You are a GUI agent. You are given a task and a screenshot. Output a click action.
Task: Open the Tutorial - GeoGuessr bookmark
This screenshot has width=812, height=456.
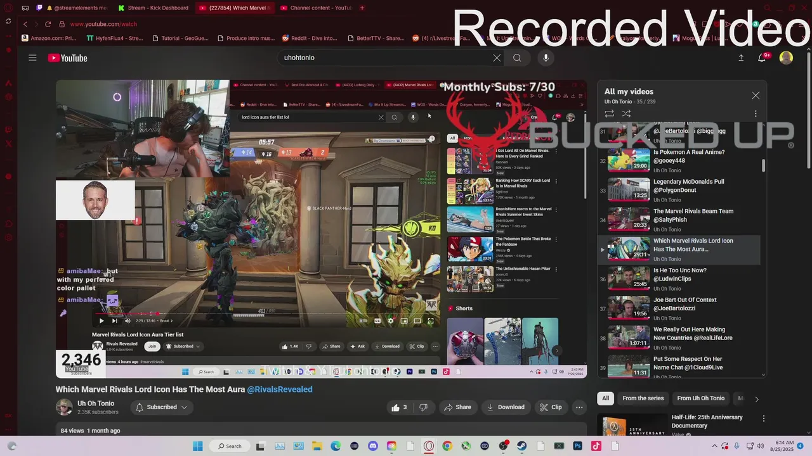(x=180, y=38)
